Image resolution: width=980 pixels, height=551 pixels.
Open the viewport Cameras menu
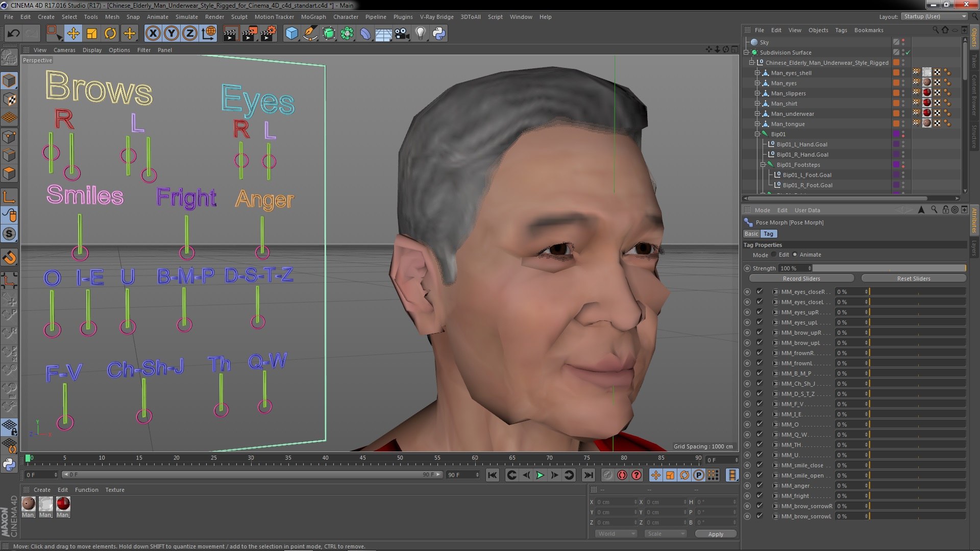(x=64, y=50)
